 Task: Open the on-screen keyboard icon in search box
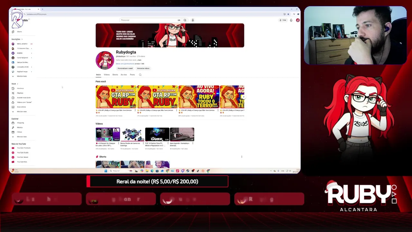click(179, 20)
